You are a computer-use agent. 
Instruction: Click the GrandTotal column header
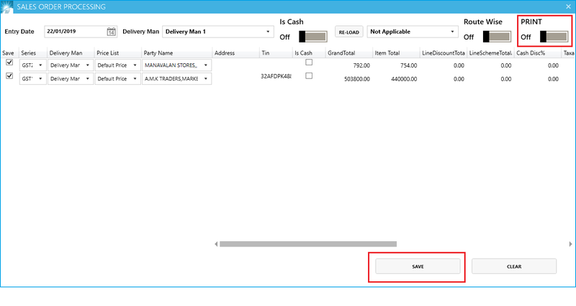click(341, 53)
